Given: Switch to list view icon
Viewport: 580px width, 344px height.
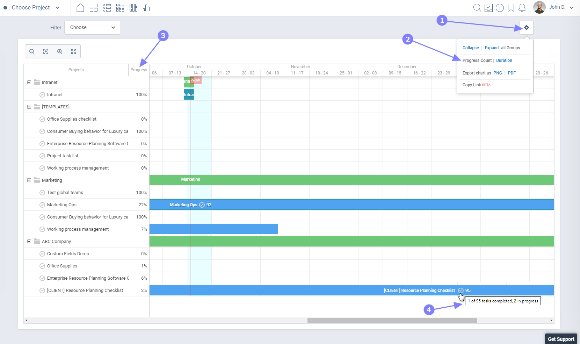Looking at the screenshot, I should (107, 8).
